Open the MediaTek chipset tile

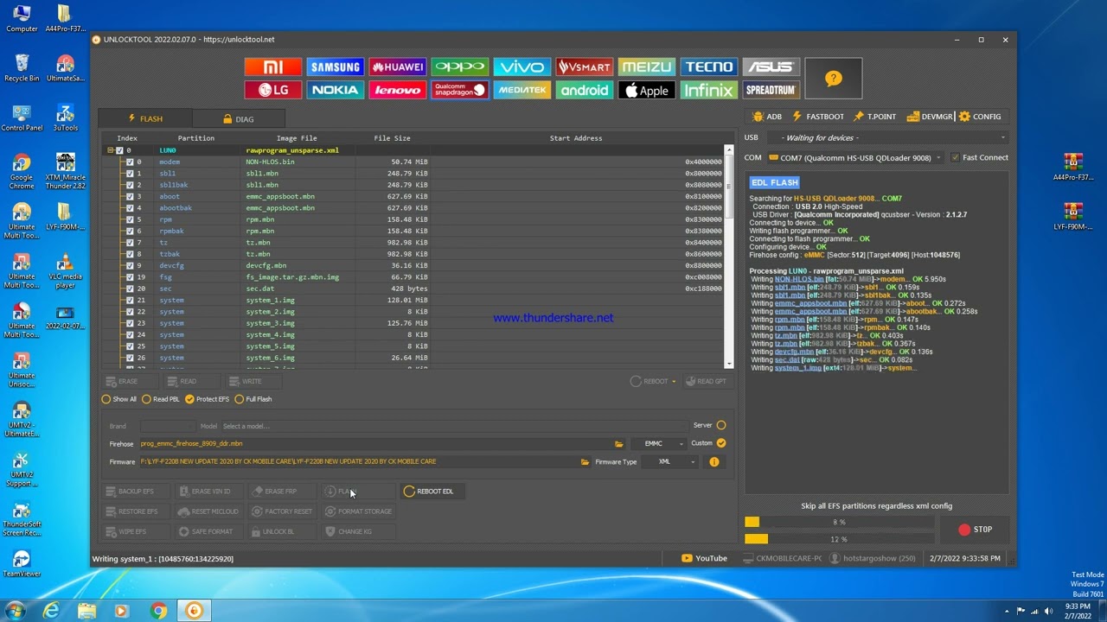coord(522,90)
